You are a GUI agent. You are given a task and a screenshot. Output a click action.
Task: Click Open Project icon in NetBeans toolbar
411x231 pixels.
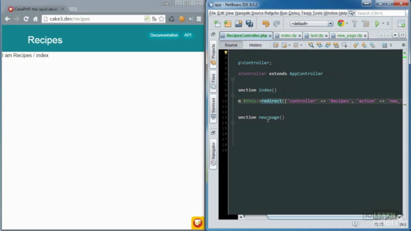(238, 24)
